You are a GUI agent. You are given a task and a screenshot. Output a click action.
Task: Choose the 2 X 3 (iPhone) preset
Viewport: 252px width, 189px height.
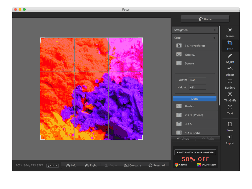pos(195,115)
